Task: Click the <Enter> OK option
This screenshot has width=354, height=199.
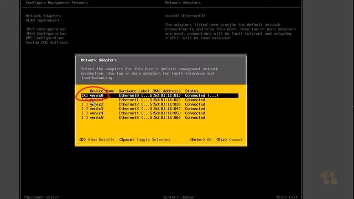Action: pos(201,140)
